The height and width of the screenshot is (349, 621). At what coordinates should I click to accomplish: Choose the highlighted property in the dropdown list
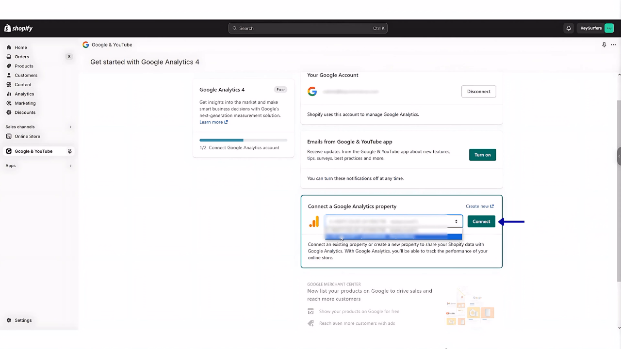point(393,237)
